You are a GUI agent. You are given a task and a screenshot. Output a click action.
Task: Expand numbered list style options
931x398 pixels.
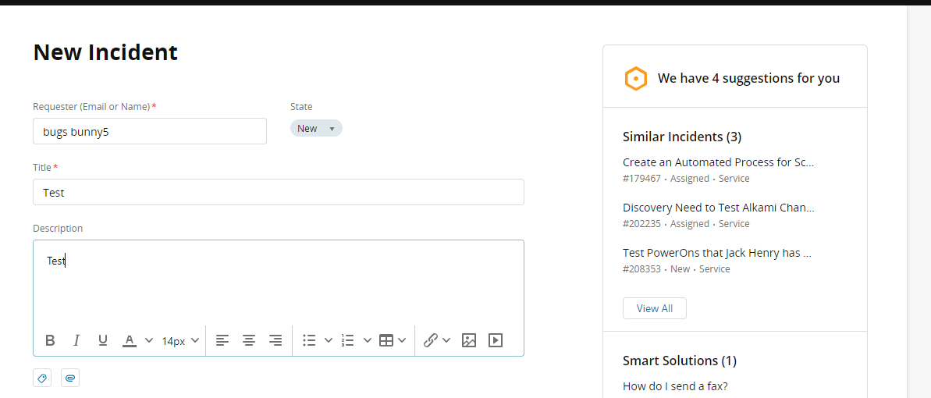pos(368,340)
